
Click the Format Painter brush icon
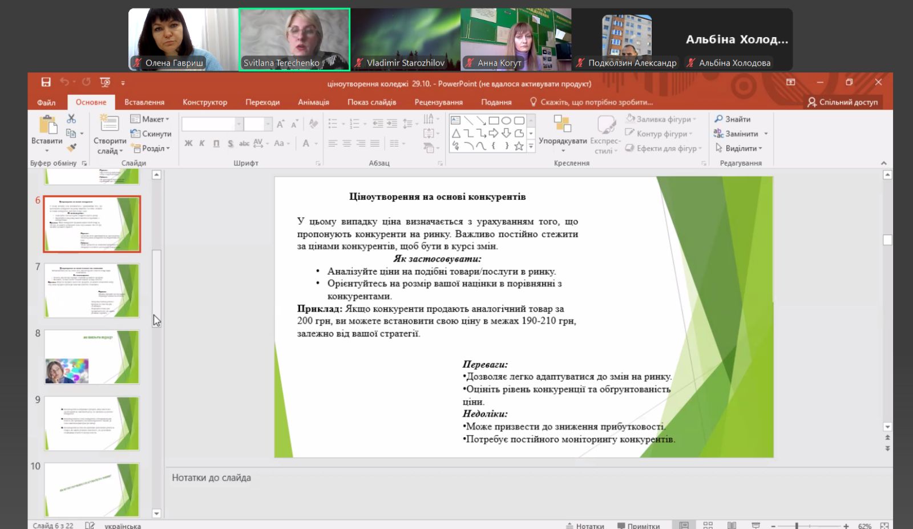pos(71,148)
